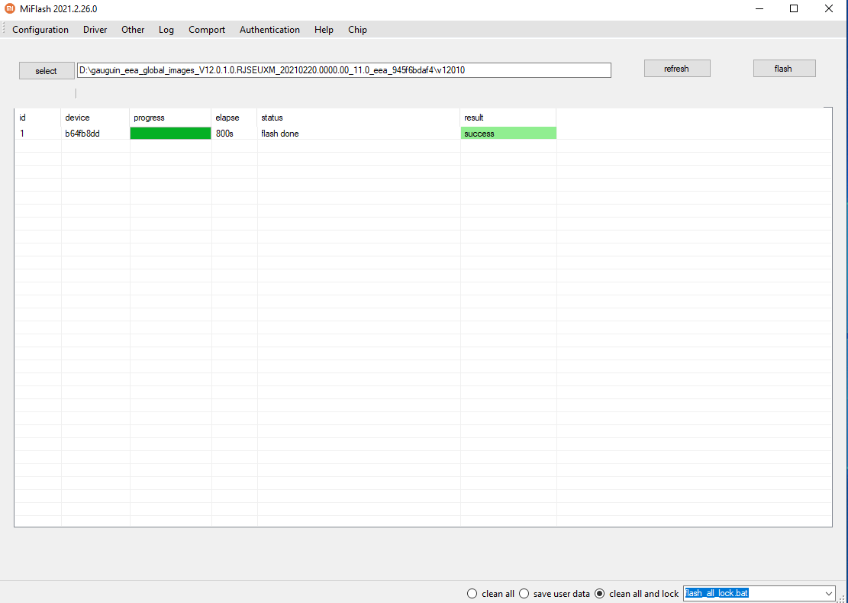The height and width of the screenshot is (603, 848).
Task: Click the refresh button
Action: (676, 69)
